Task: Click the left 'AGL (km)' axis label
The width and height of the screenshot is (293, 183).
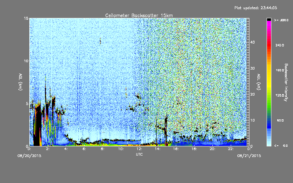Action: pyautogui.click(x=21, y=82)
